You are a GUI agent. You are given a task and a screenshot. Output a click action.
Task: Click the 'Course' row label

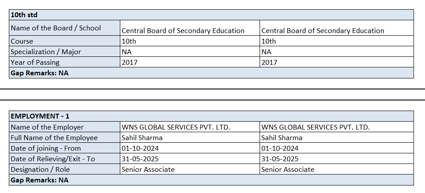(x=22, y=41)
